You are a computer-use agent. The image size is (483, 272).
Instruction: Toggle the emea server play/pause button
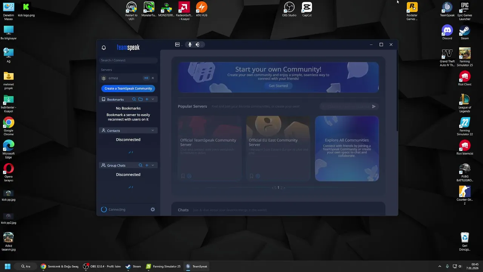pyautogui.click(x=146, y=78)
